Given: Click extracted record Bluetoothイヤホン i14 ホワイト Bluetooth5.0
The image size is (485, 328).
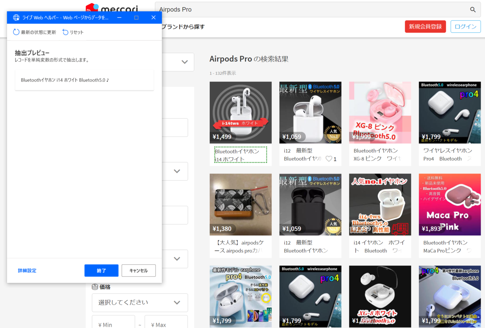Looking at the screenshot, I should click(84, 80).
